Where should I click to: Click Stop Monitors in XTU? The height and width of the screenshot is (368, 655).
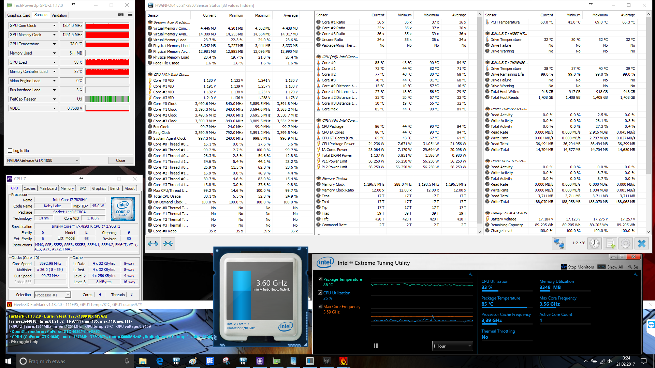577,267
